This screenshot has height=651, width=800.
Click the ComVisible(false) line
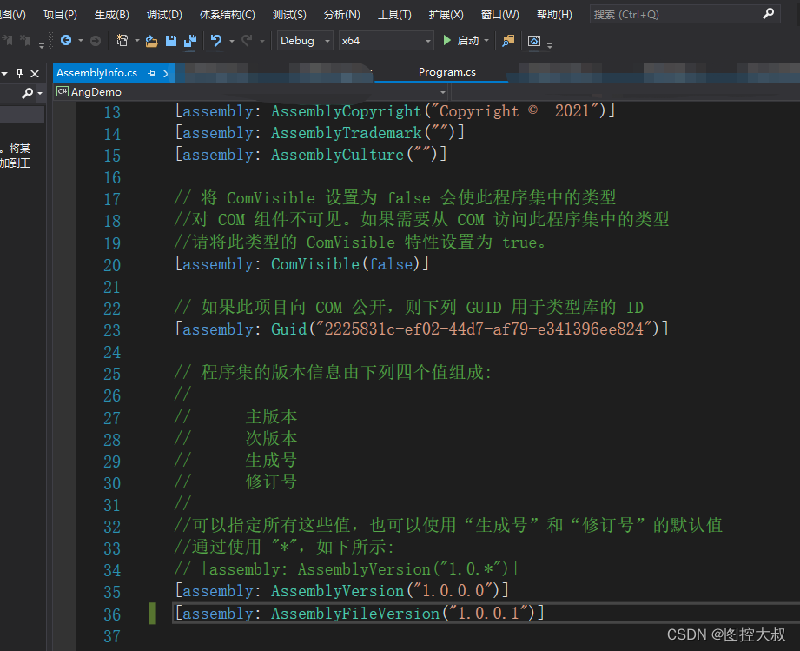point(302,263)
